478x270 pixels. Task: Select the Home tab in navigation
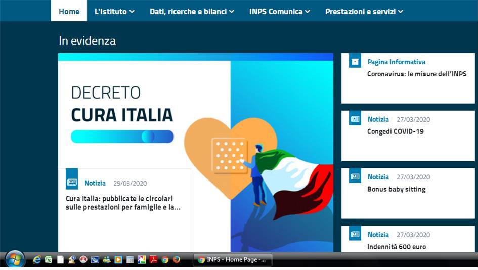click(x=69, y=11)
